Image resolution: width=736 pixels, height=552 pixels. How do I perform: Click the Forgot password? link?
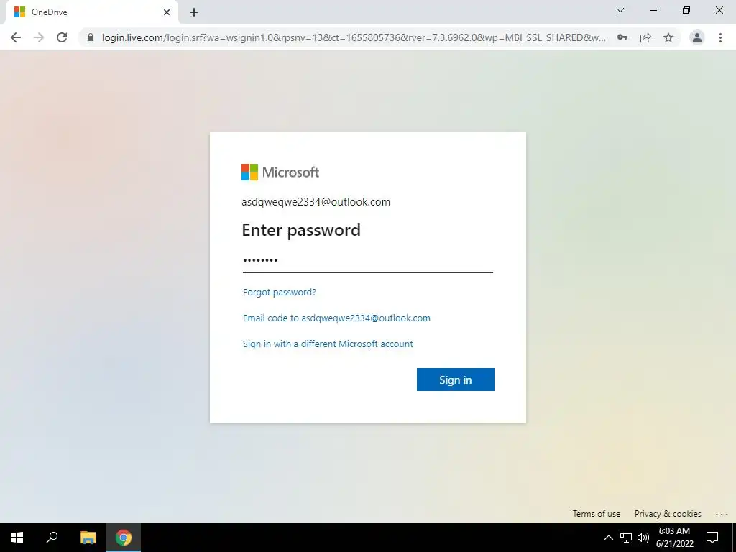pyautogui.click(x=280, y=292)
